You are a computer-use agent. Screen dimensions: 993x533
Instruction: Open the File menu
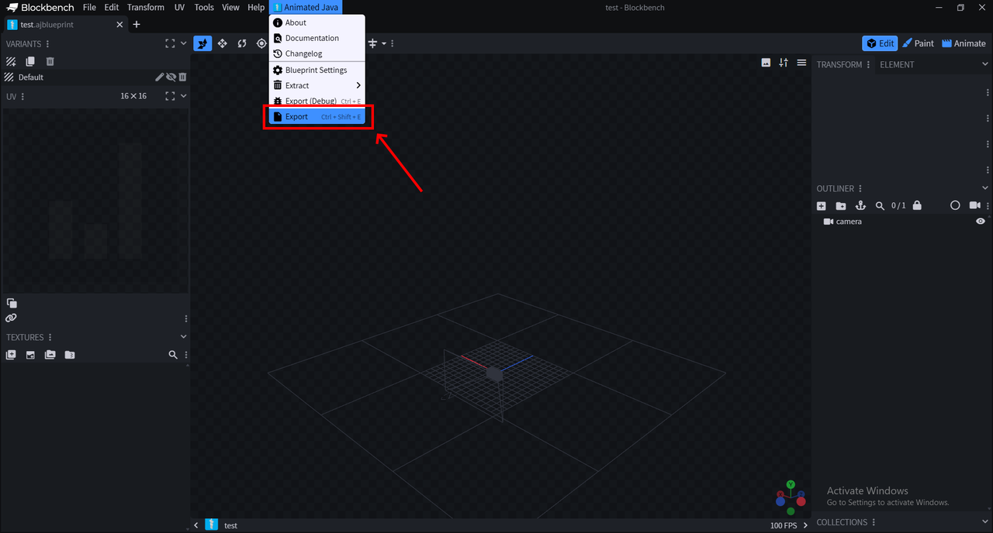[x=89, y=7]
